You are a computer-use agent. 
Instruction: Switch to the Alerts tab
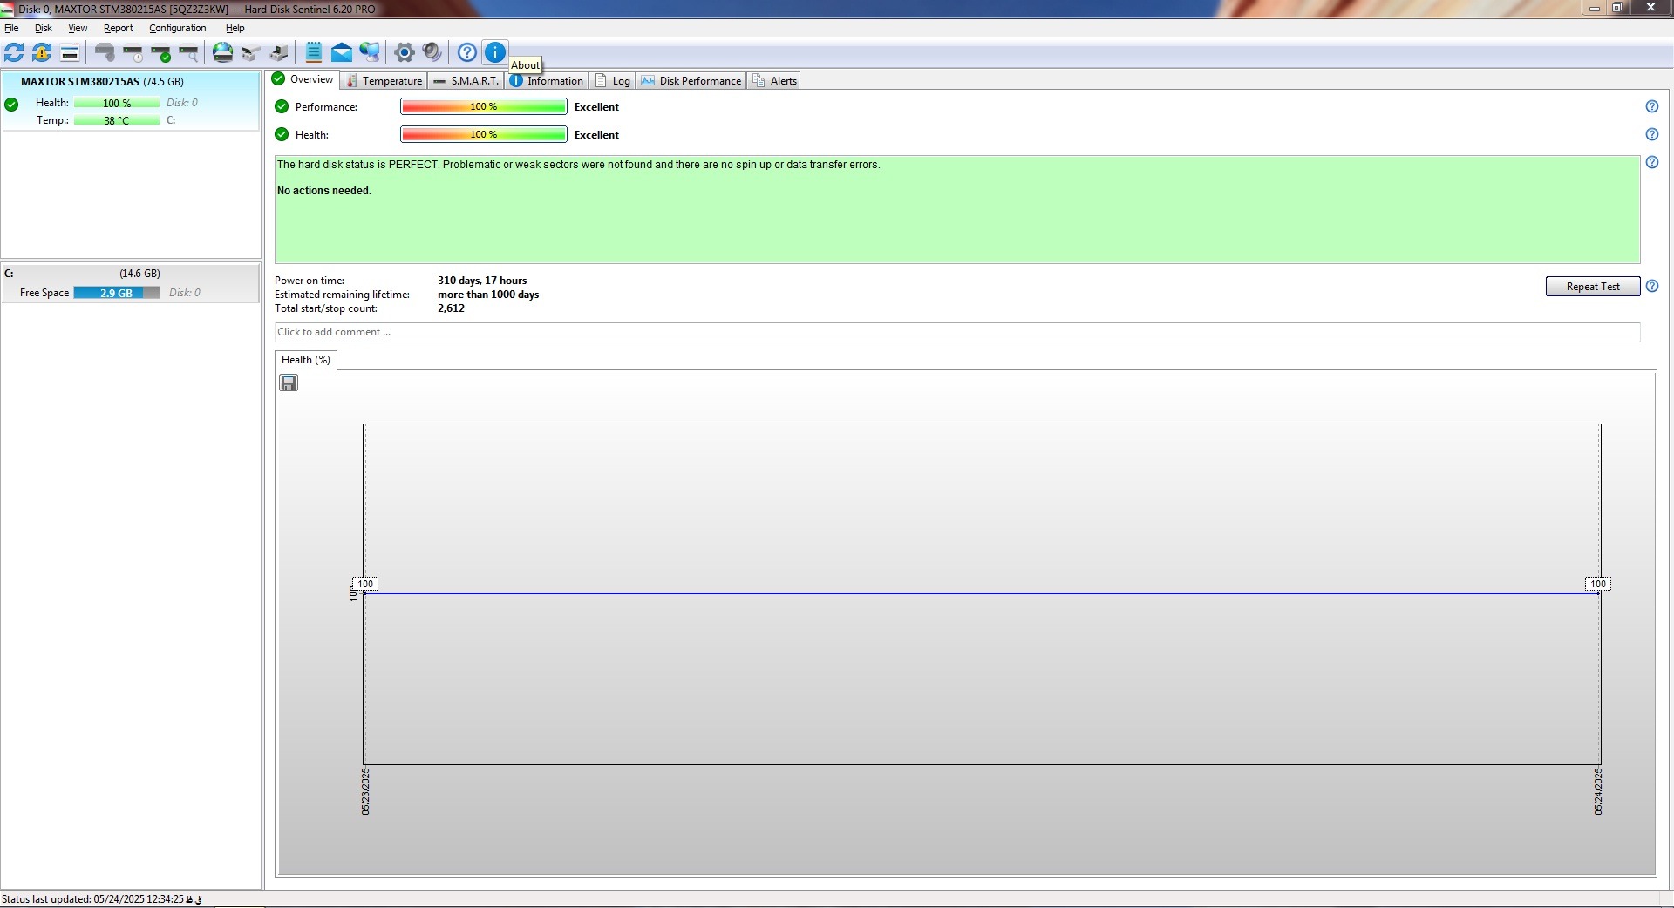click(774, 80)
